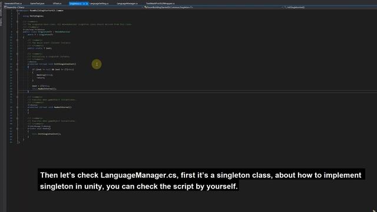Open the GameText.json tab
The image size is (377, 212).
coord(37,4)
